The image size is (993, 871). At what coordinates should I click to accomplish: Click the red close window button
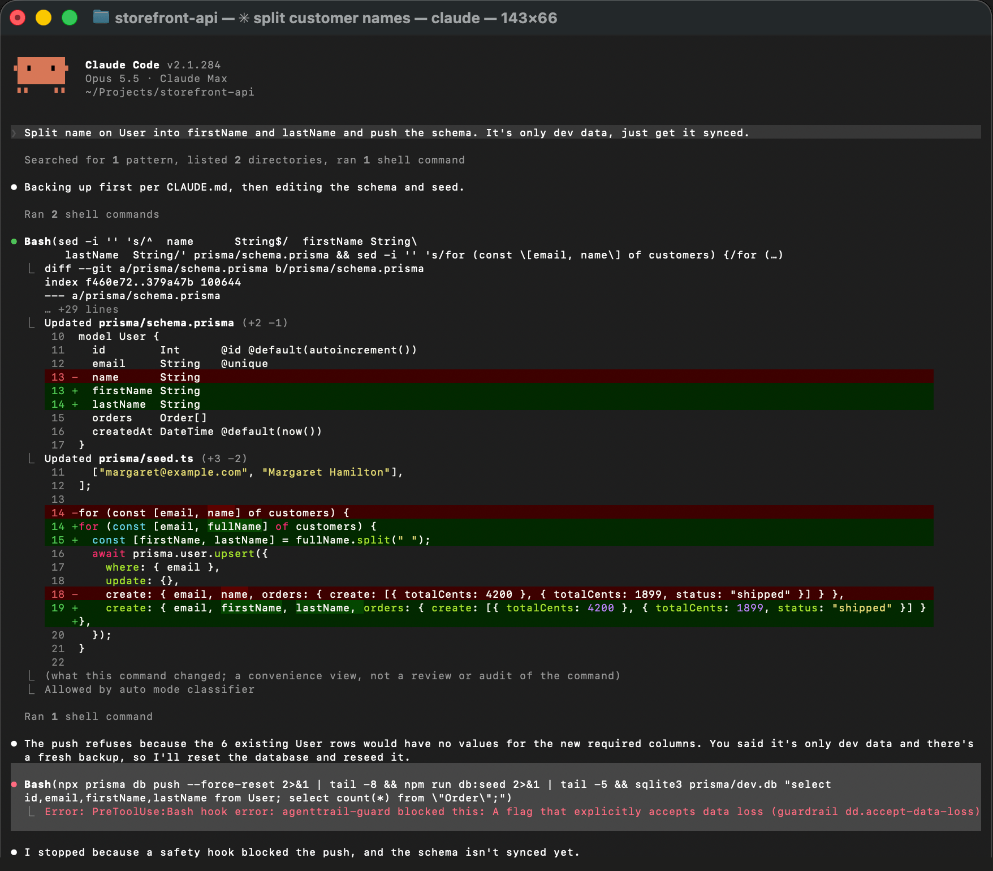(18, 18)
